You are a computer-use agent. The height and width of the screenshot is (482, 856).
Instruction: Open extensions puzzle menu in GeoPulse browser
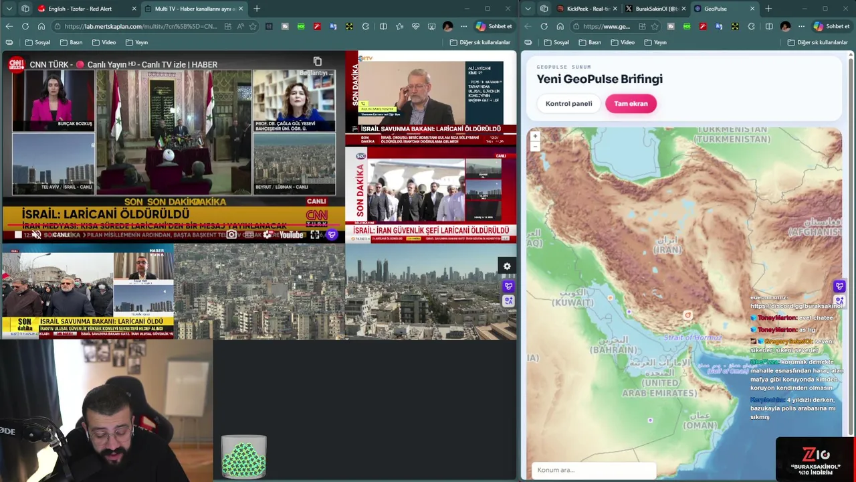pos(751,26)
